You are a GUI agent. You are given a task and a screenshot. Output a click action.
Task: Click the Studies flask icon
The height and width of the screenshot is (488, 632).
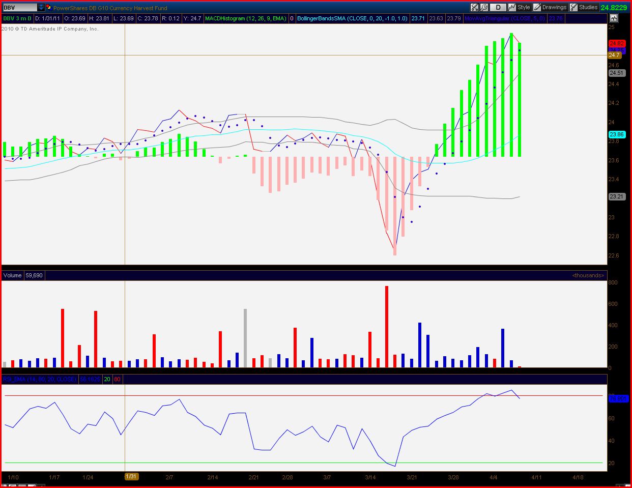tap(573, 7)
